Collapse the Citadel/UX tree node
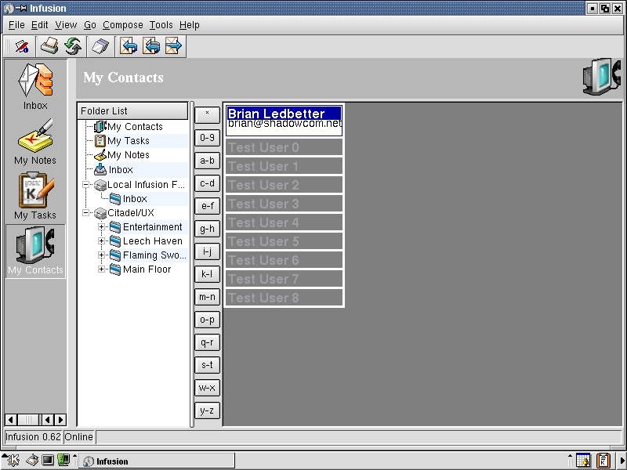The height and width of the screenshot is (470, 627). point(86,213)
